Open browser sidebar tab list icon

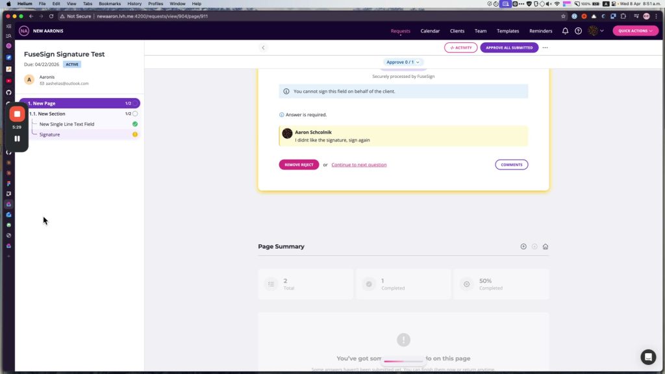8,26
